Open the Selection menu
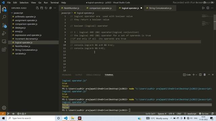216x121 pixels. click(x=24, y=3)
